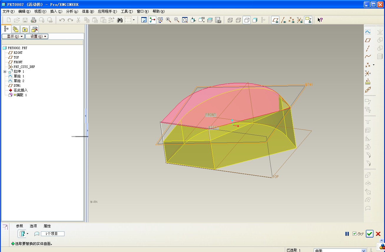385x252 pixels.
Task: Switch to Hidden Line display
Action: coord(238,20)
